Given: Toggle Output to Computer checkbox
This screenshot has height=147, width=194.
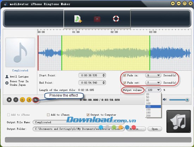Looking at the screenshot, I should [x=88, y=115].
